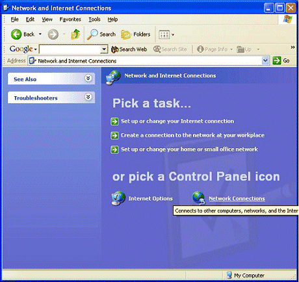Click arrow icon beside Internet connection task
Image resolution: width=299 pixels, height=282 pixels.
[x=114, y=122]
